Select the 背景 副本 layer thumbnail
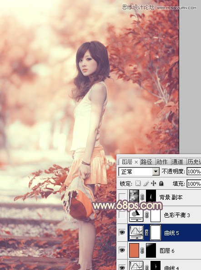The height and width of the screenshot is (270, 201). tap(134, 196)
